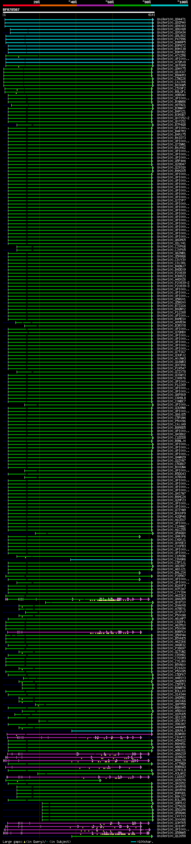The image size is (191, 844).
Task: Select label UniRef100_C4J306
Action: pos(171,82)
